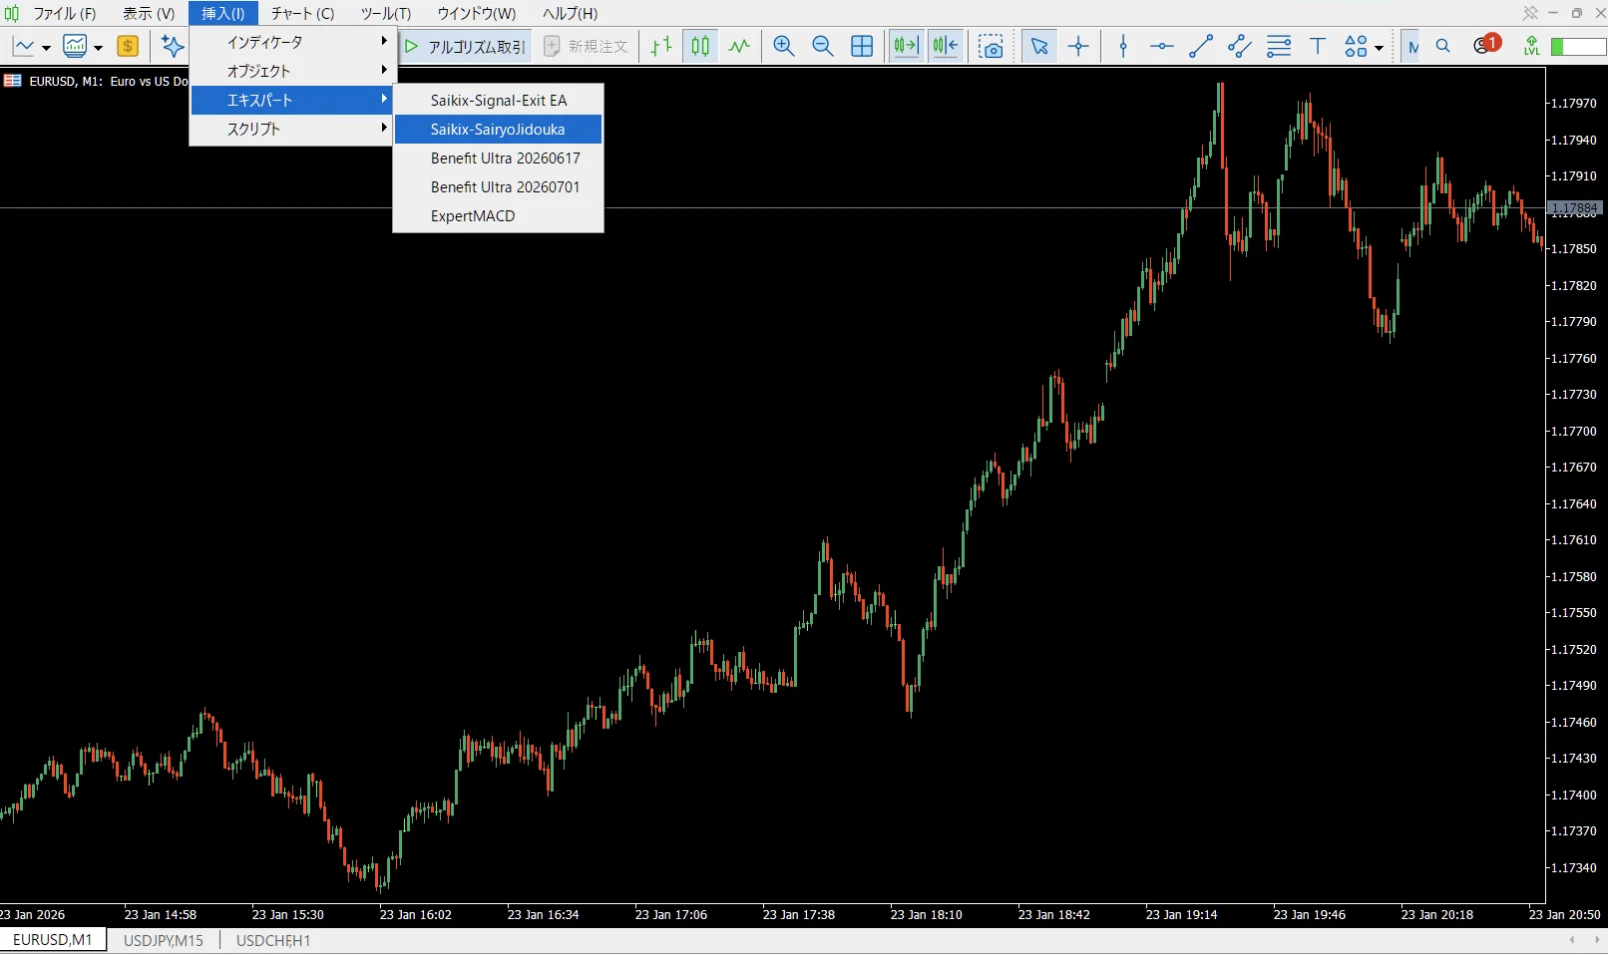1608x955 pixels.
Task: Draw an equidistant channel object
Action: click(1240, 46)
